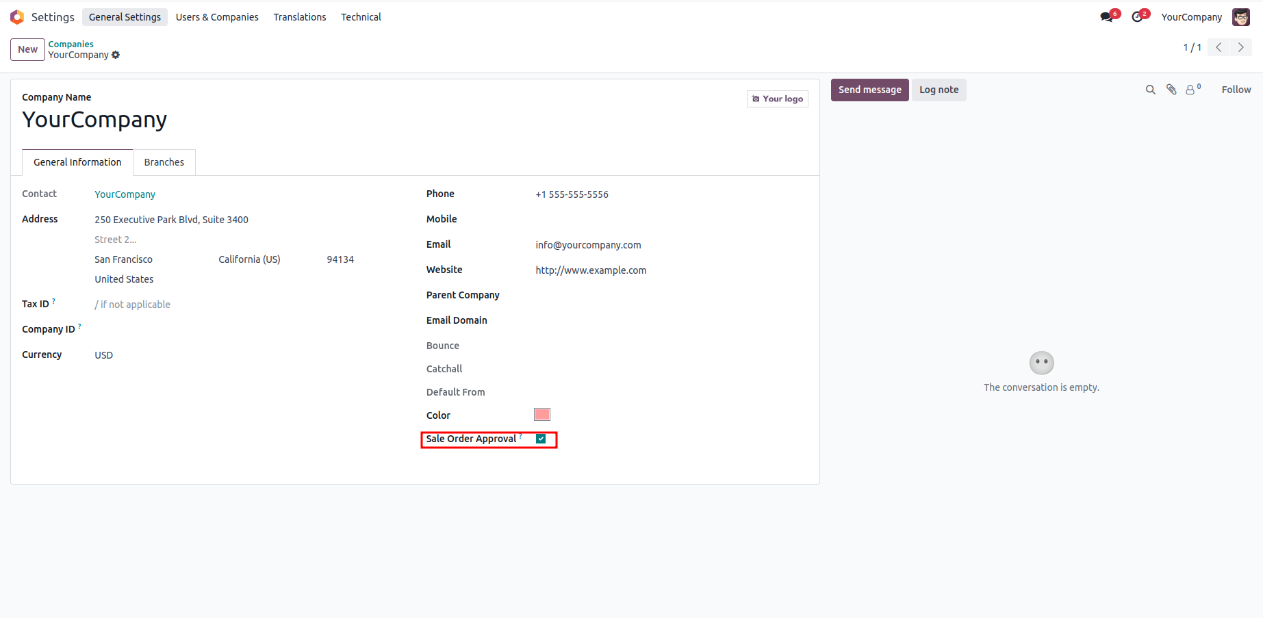Image resolution: width=1263 pixels, height=618 pixels.
Task: Click the Sale Order Approval label
Action: pos(471,439)
